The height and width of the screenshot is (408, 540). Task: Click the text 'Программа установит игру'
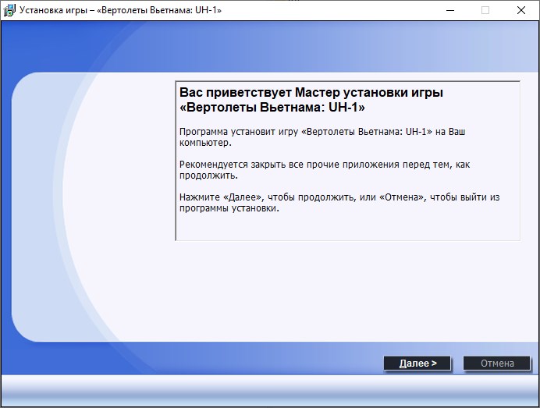(x=239, y=132)
